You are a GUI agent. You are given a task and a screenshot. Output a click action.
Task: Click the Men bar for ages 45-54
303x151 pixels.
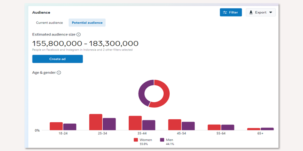[x=188, y=126]
